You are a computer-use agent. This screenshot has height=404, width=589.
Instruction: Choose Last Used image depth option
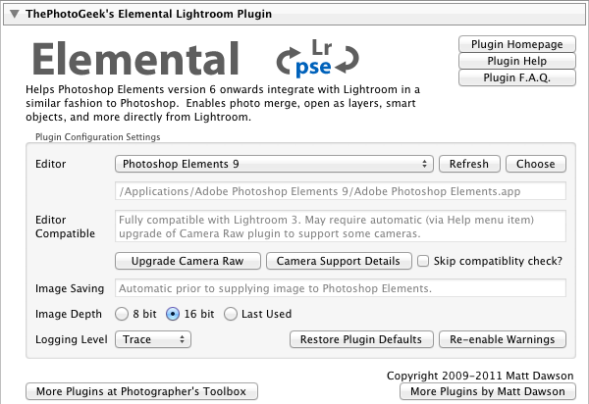pyautogui.click(x=232, y=314)
